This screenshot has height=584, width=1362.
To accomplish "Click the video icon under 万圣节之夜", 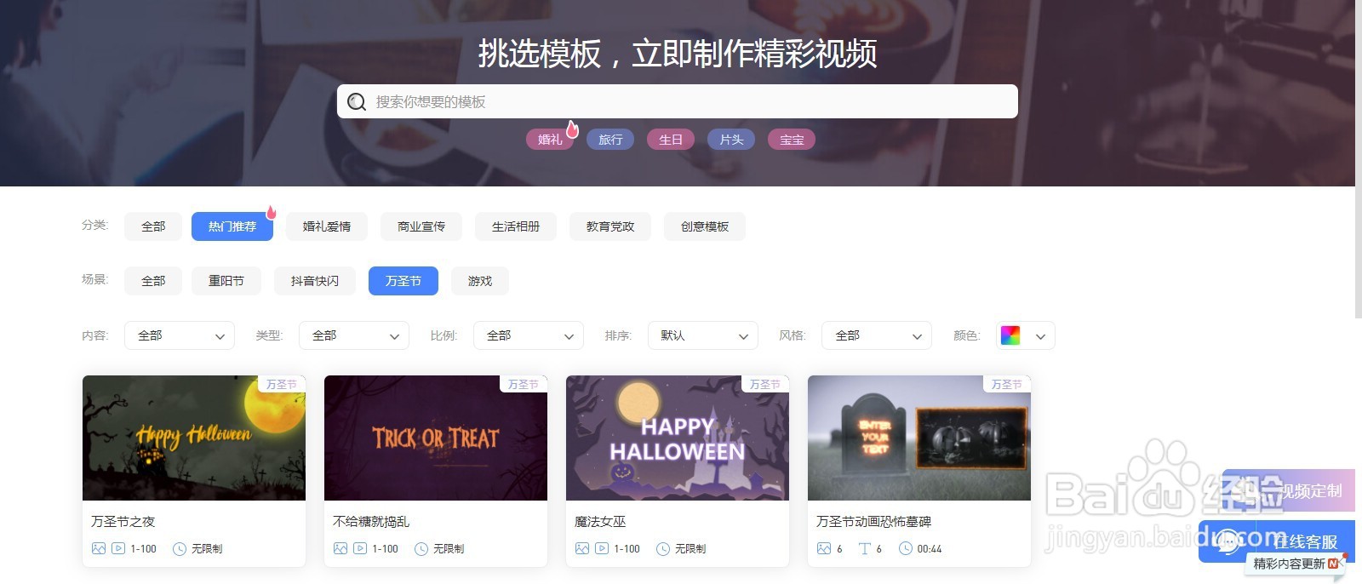I will [118, 548].
